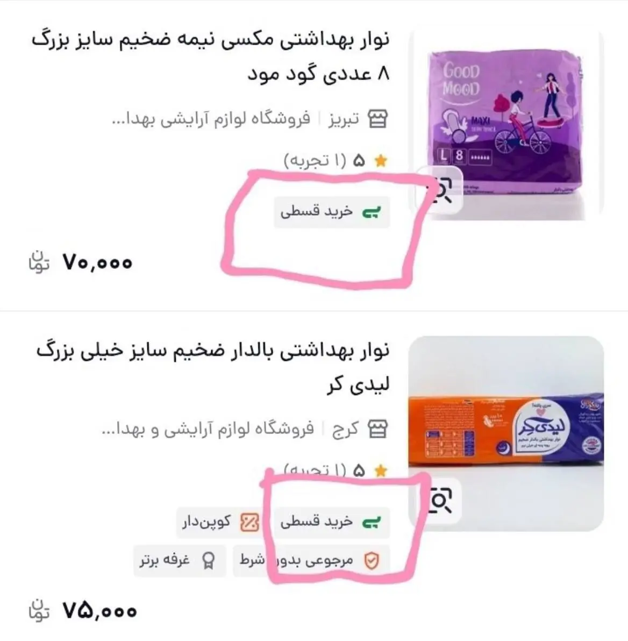Select the غرفه برتر badge label
Viewport: 628px width, 641px height.
[180, 560]
